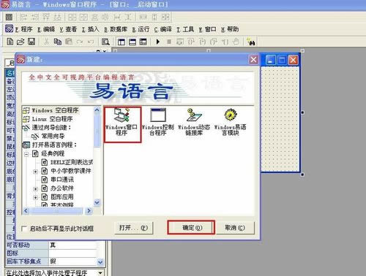Click the app logo beside 程序 menu
Screen dimensions: 366x276
(10, 28)
